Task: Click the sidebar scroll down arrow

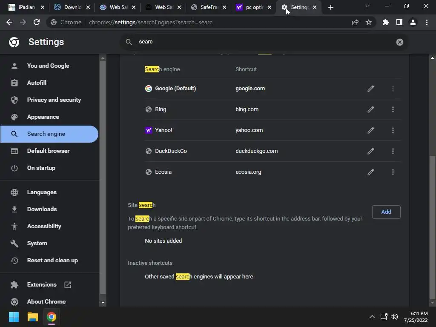Action: [103, 303]
